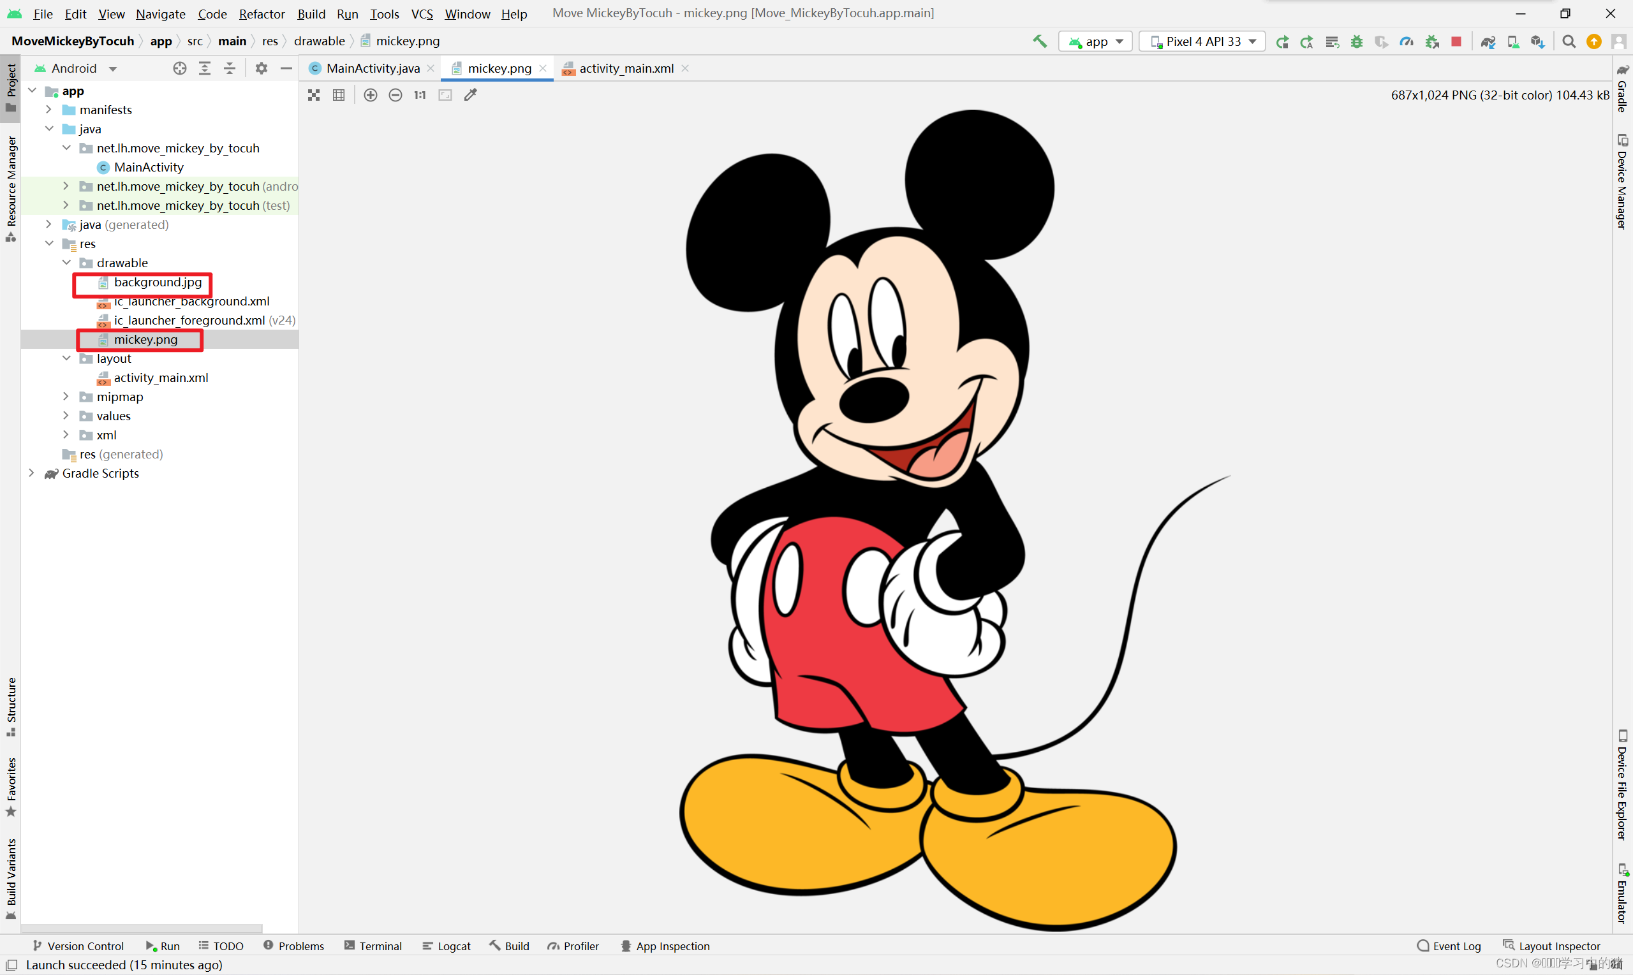Switch to MainActivity.java tab
Viewport: 1633px width, 975px height.
pos(373,68)
